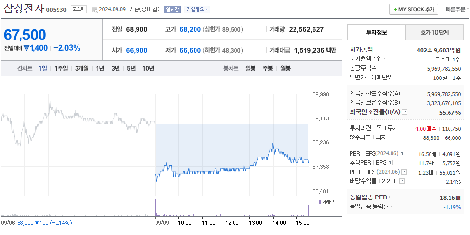
Task: Toggle the 실시간 real-time button
Action: pos(172,9)
